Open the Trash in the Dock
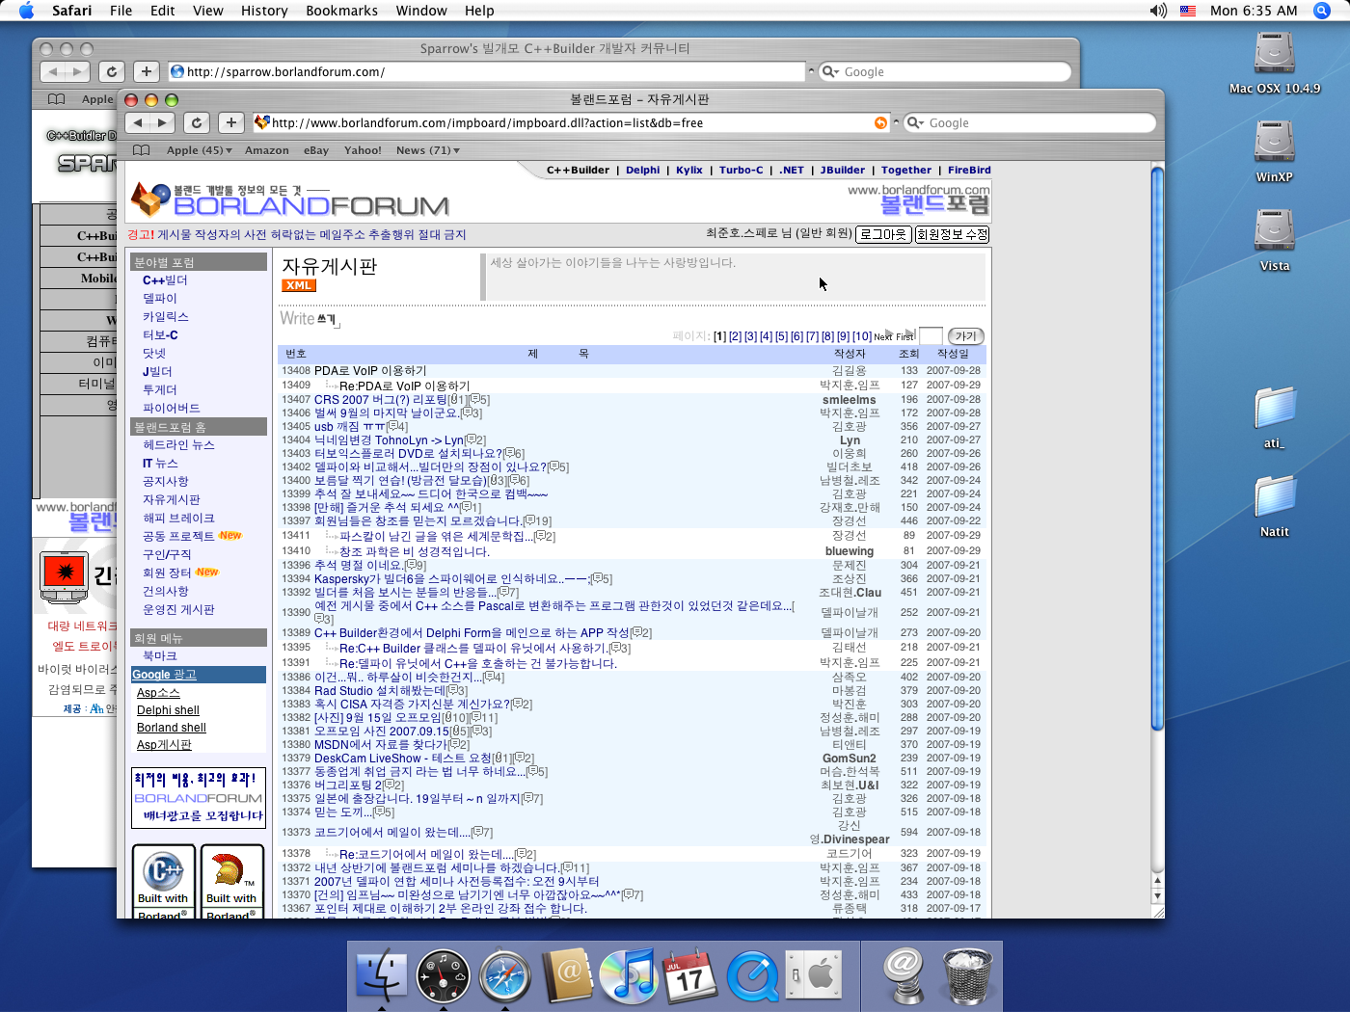 coord(966,975)
